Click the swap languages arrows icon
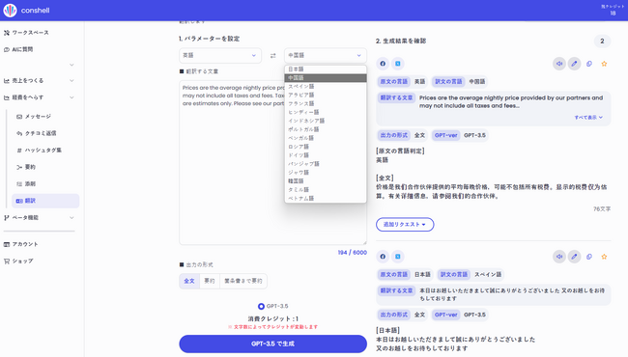Image resolution: width=628 pixels, height=357 pixels. (272, 56)
